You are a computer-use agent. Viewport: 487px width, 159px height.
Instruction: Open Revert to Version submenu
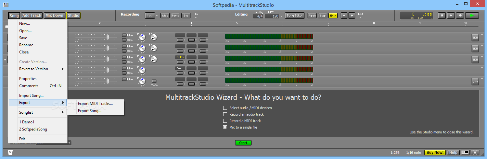pos(38,69)
